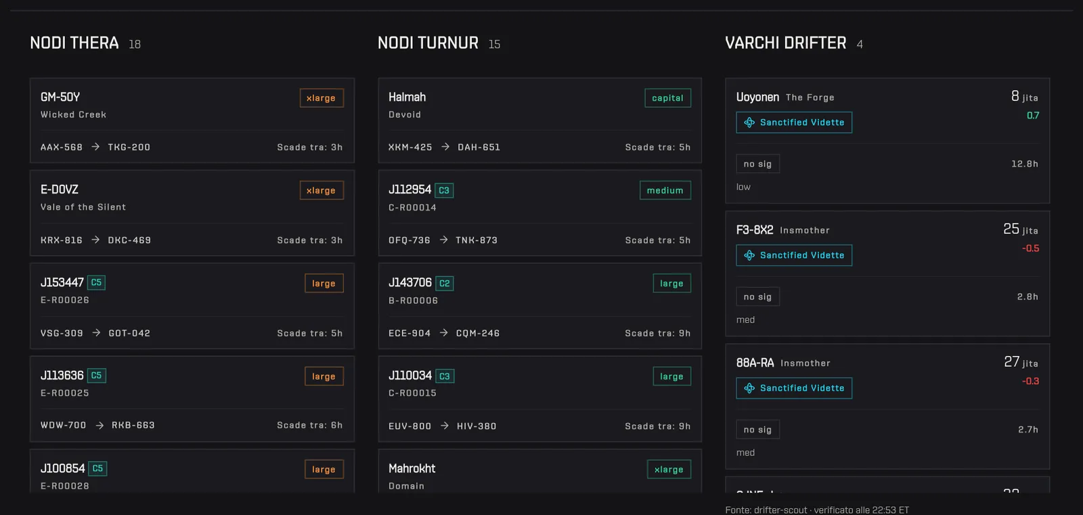The image size is (1083, 515).
Task: Click the Sanctified Vidette icon in Uoyonen card
Action: [749, 122]
